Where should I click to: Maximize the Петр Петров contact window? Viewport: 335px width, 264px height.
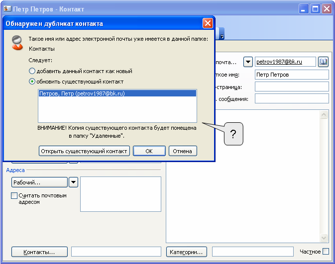click(315, 9)
